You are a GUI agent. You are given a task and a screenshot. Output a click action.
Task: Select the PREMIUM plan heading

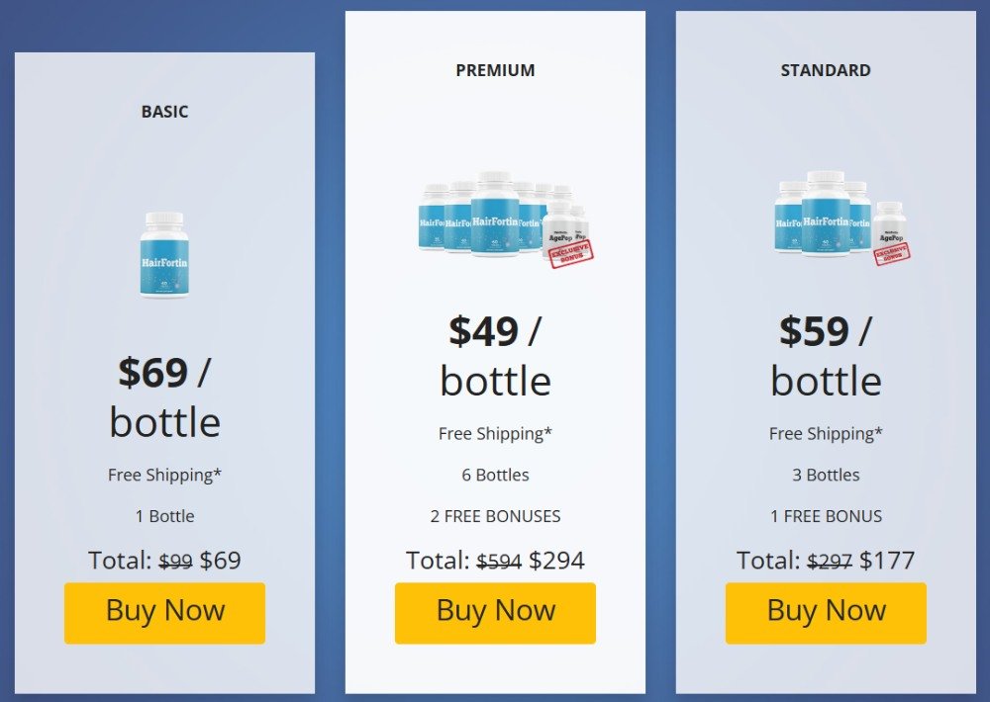494,70
